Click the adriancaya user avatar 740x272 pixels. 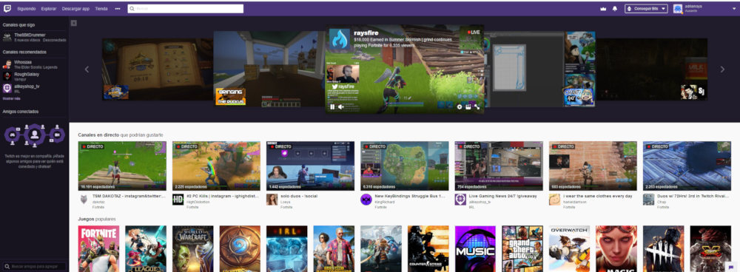[x=678, y=8]
